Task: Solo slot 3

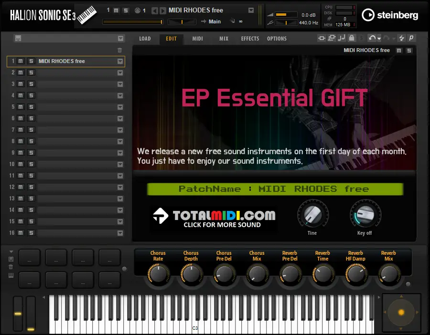Action: point(31,84)
